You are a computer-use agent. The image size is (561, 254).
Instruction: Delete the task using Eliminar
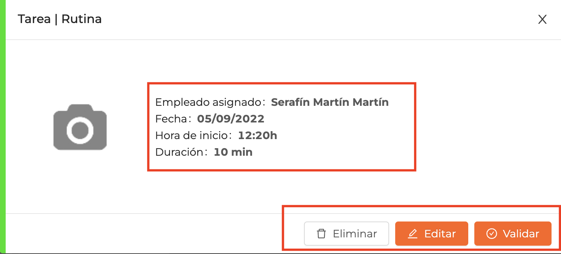tap(346, 234)
